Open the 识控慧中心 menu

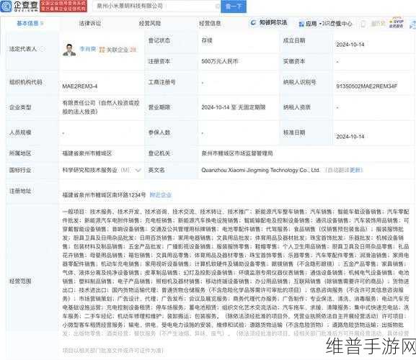(x=337, y=24)
